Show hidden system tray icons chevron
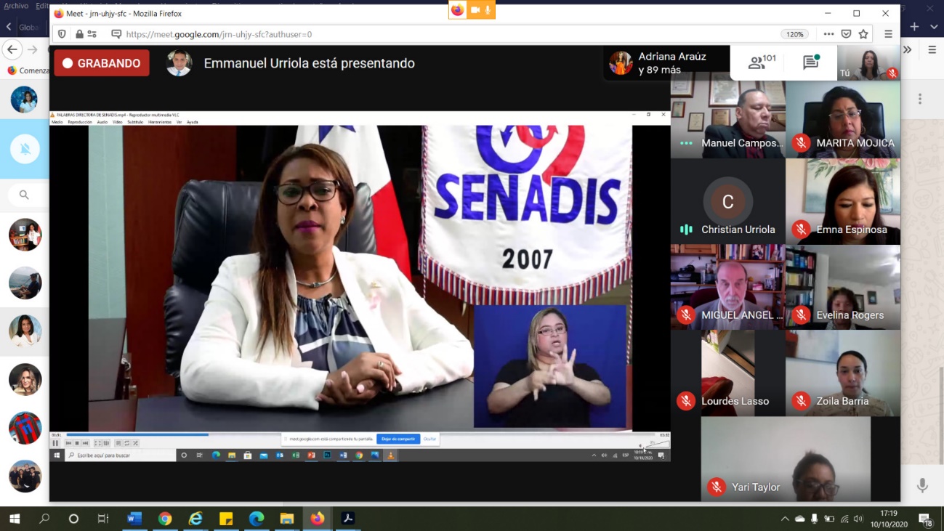This screenshot has height=531, width=944. pos(785,519)
